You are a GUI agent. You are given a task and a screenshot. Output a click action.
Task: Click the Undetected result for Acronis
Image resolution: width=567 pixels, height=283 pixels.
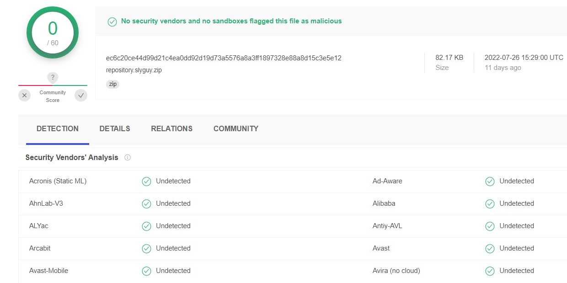[x=173, y=181]
